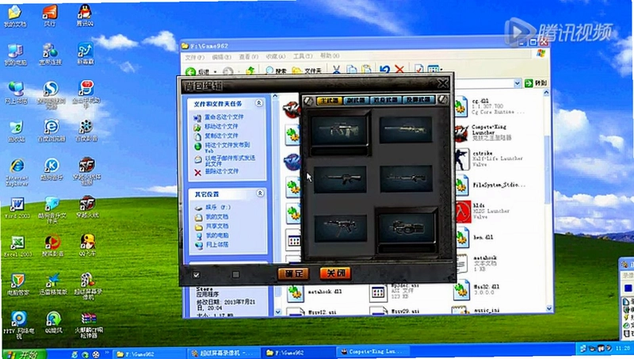Click the red Delete X toolbar icon
This screenshot has width=634, height=359.
399,70
